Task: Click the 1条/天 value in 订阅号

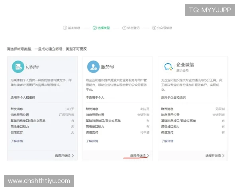Action: click(69, 109)
